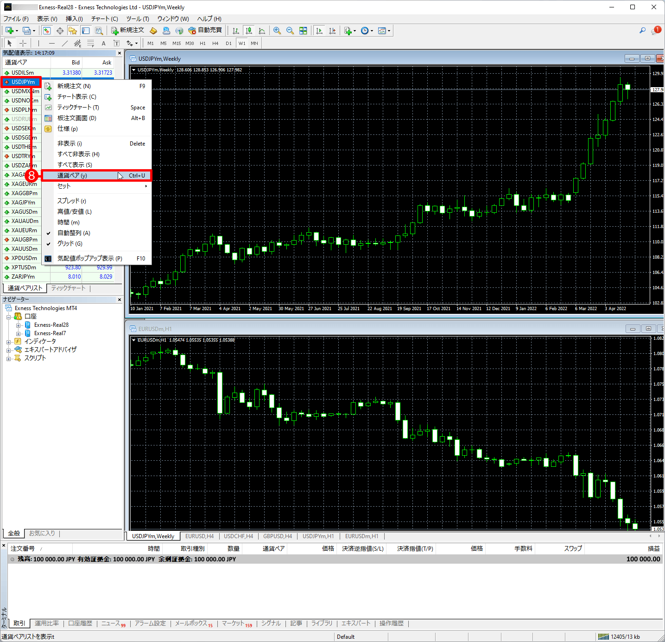Select the text A tool
665x642 pixels.
[x=104, y=43]
